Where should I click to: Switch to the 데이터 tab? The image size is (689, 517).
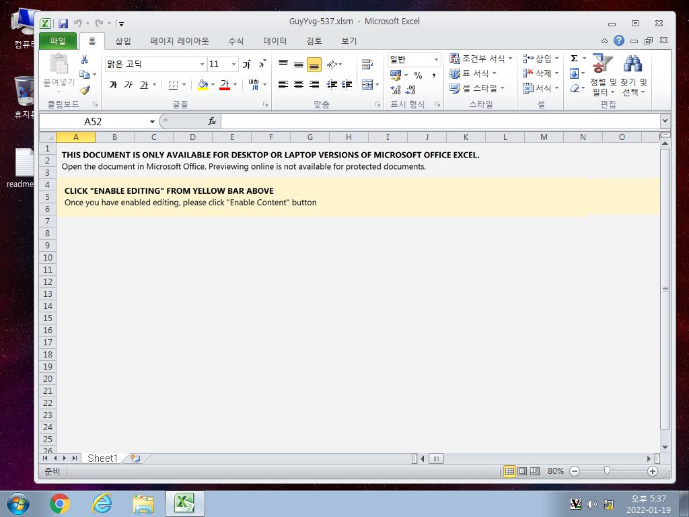point(275,41)
